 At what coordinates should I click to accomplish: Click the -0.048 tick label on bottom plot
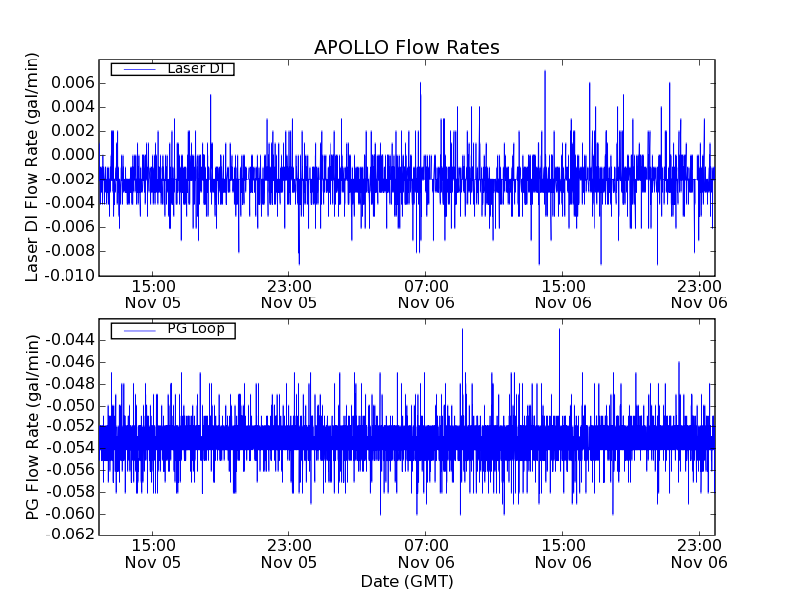69,384
